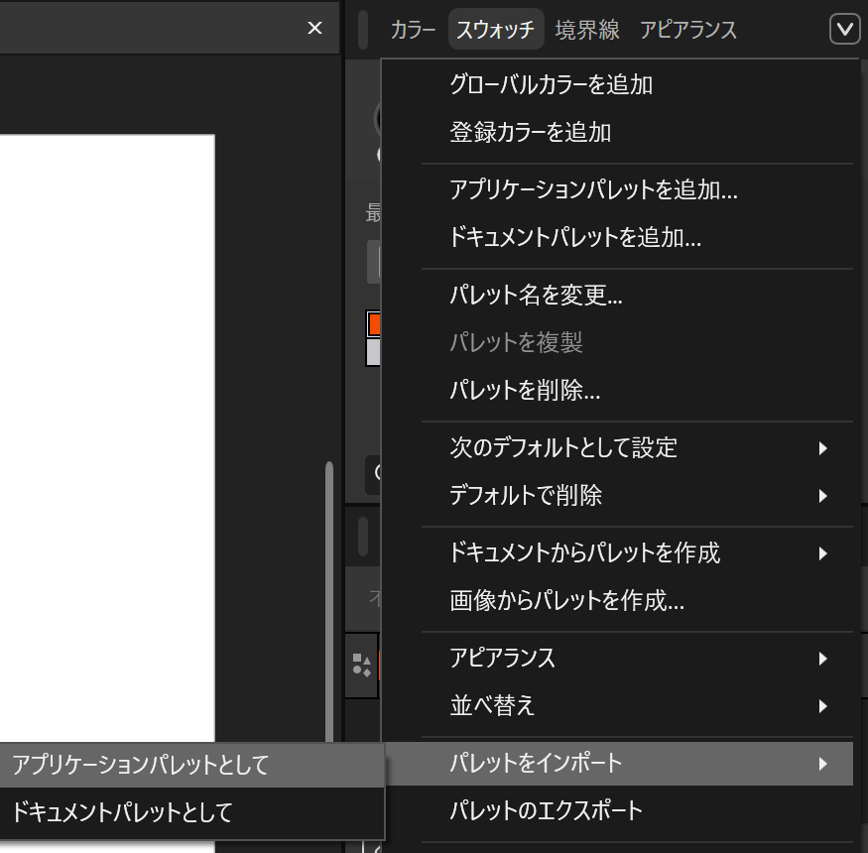Import as ドキュメントパレットとして
The width and height of the screenshot is (868, 853).
point(191,812)
